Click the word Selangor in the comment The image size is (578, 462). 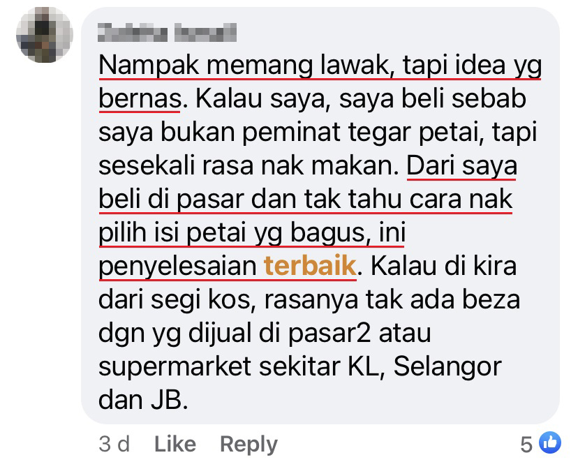[447, 367]
